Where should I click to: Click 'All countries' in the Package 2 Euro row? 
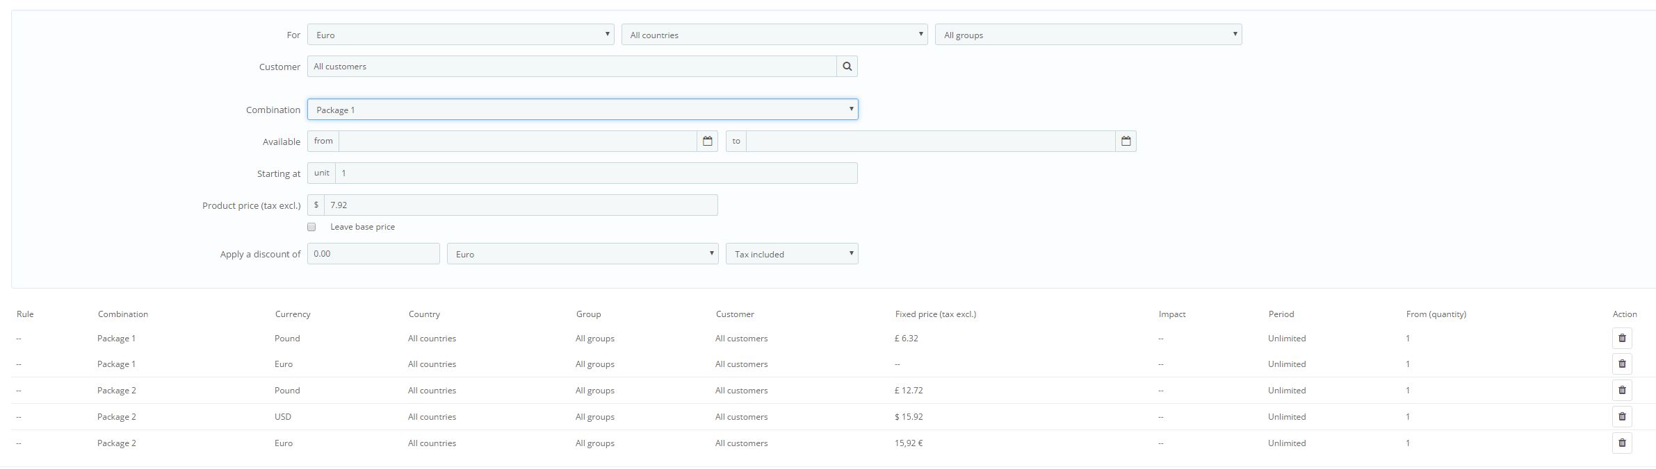point(432,443)
